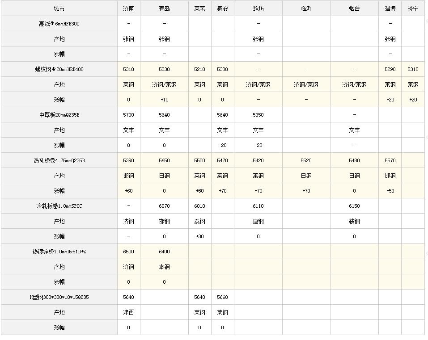Click the 津西 origin cell
Viewport: 428px width, 340px height.
coord(128,312)
